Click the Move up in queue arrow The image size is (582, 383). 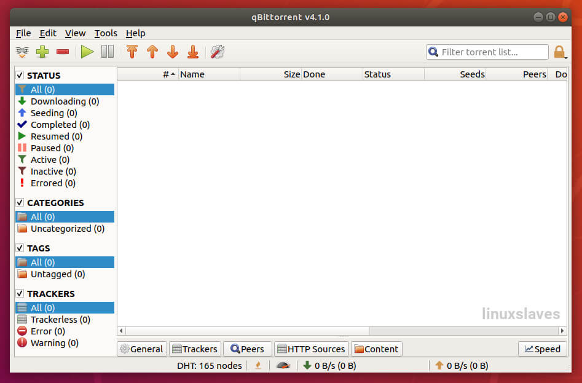point(152,52)
